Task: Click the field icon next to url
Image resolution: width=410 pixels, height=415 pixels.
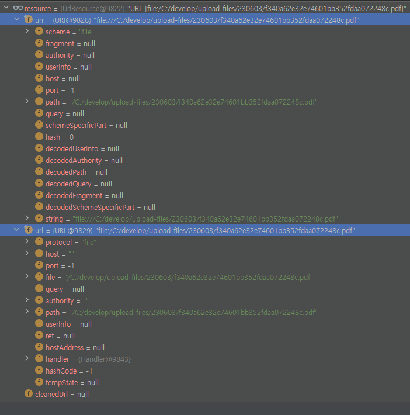Action: coord(28,230)
